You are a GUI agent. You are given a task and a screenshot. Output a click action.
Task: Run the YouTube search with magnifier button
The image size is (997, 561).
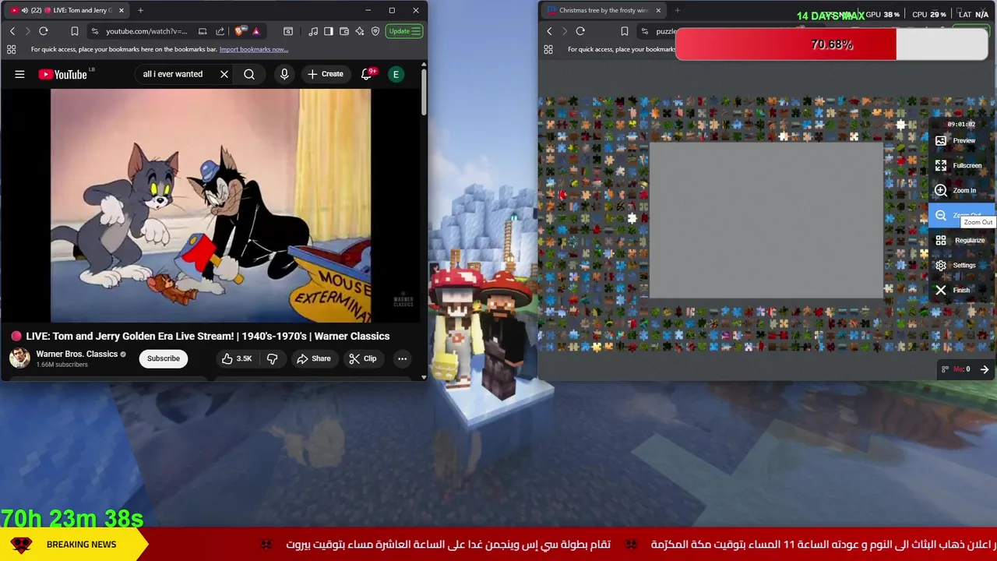point(249,74)
